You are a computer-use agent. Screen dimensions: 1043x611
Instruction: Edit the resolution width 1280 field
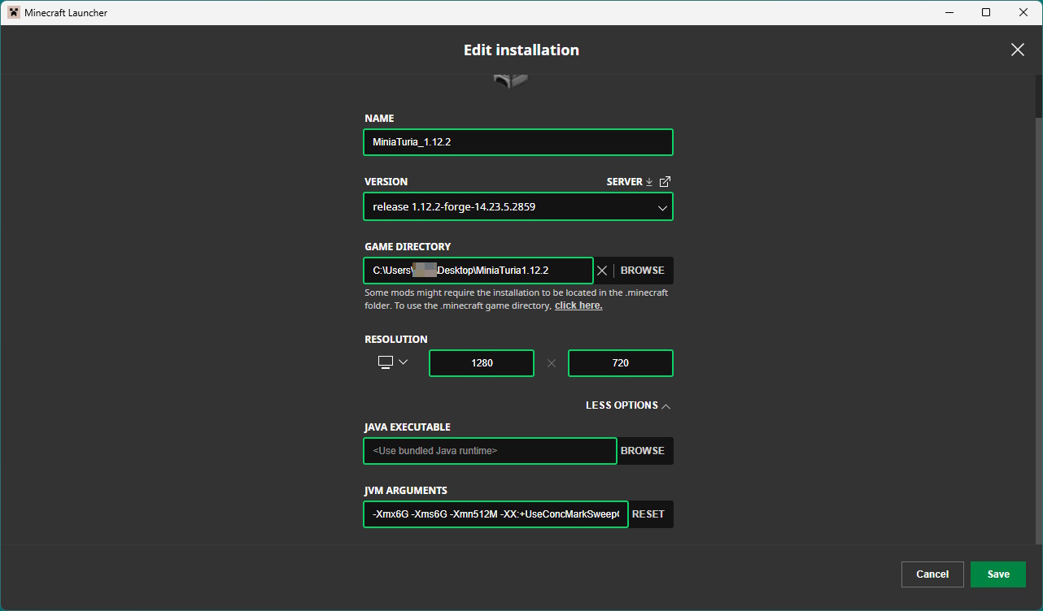(482, 363)
